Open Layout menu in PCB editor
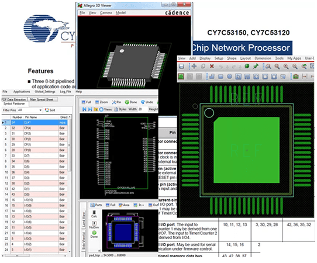 pyautogui.click(x=246, y=58)
